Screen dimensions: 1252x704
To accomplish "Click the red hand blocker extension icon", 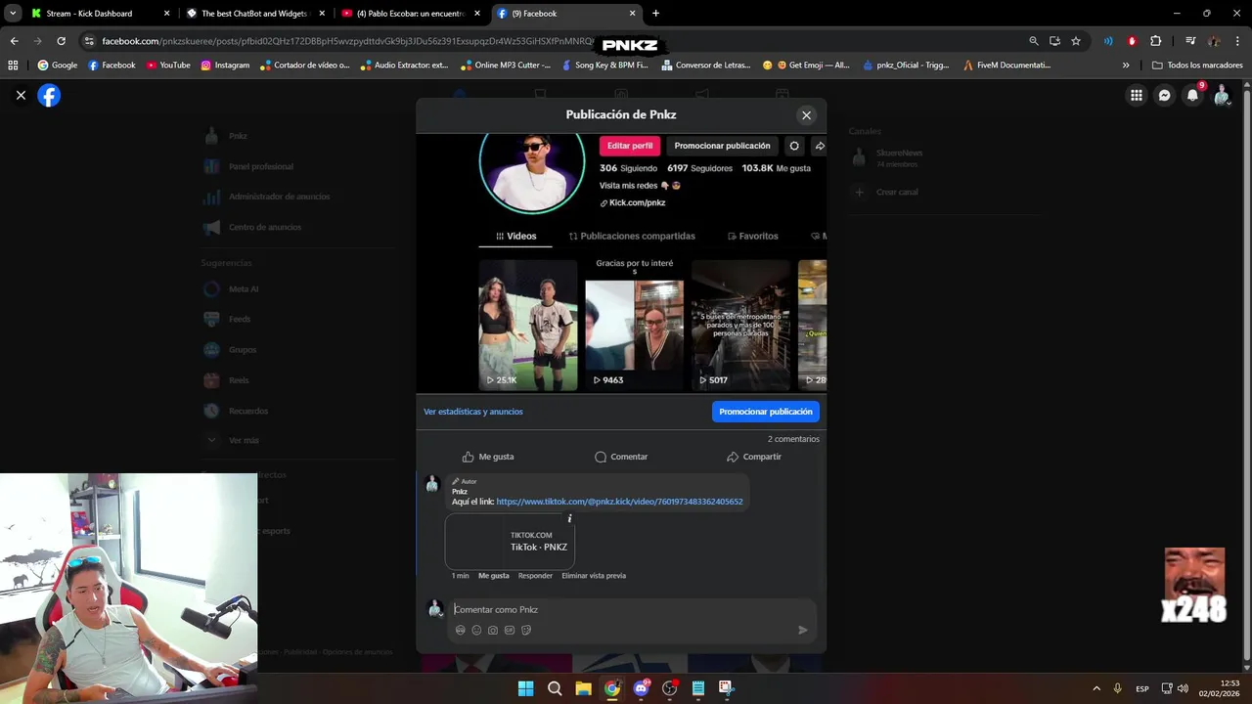I will coord(1132,41).
